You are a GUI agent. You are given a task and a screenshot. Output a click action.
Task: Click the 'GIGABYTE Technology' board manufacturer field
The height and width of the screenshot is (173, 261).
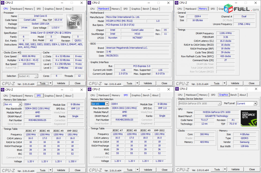tap(216, 116)
